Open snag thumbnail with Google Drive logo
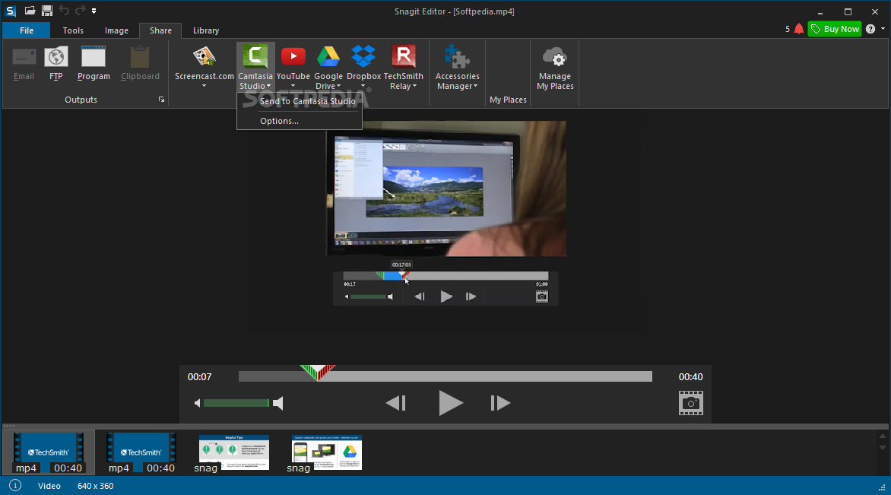The image size is (891, 495). click(x=326, y=453)
